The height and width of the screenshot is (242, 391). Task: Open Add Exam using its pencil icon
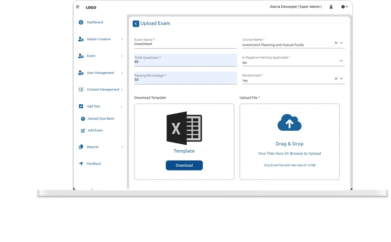(82, 130)
